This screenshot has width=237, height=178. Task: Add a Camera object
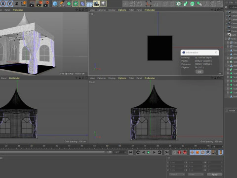[x=96, y=3]
